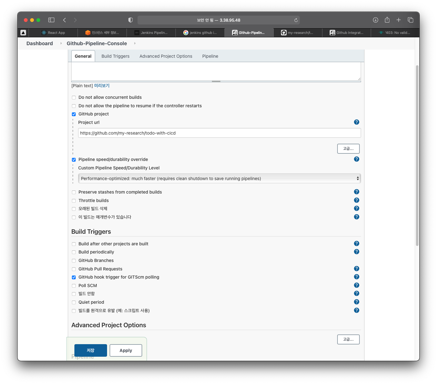This screenshot has height=384, width=437.
Task: Open help for 오래된 빌드 삭제 option
Action: pos(356,208)
